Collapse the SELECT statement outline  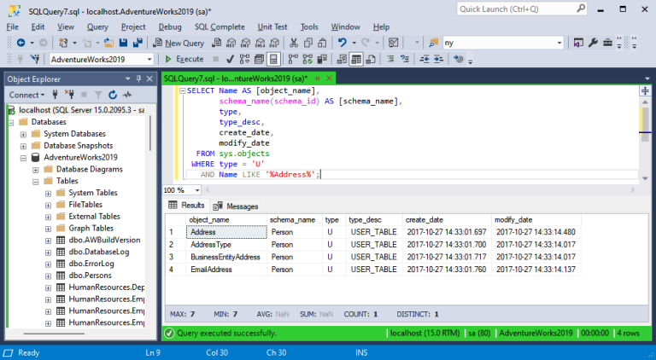coord(181,90)
